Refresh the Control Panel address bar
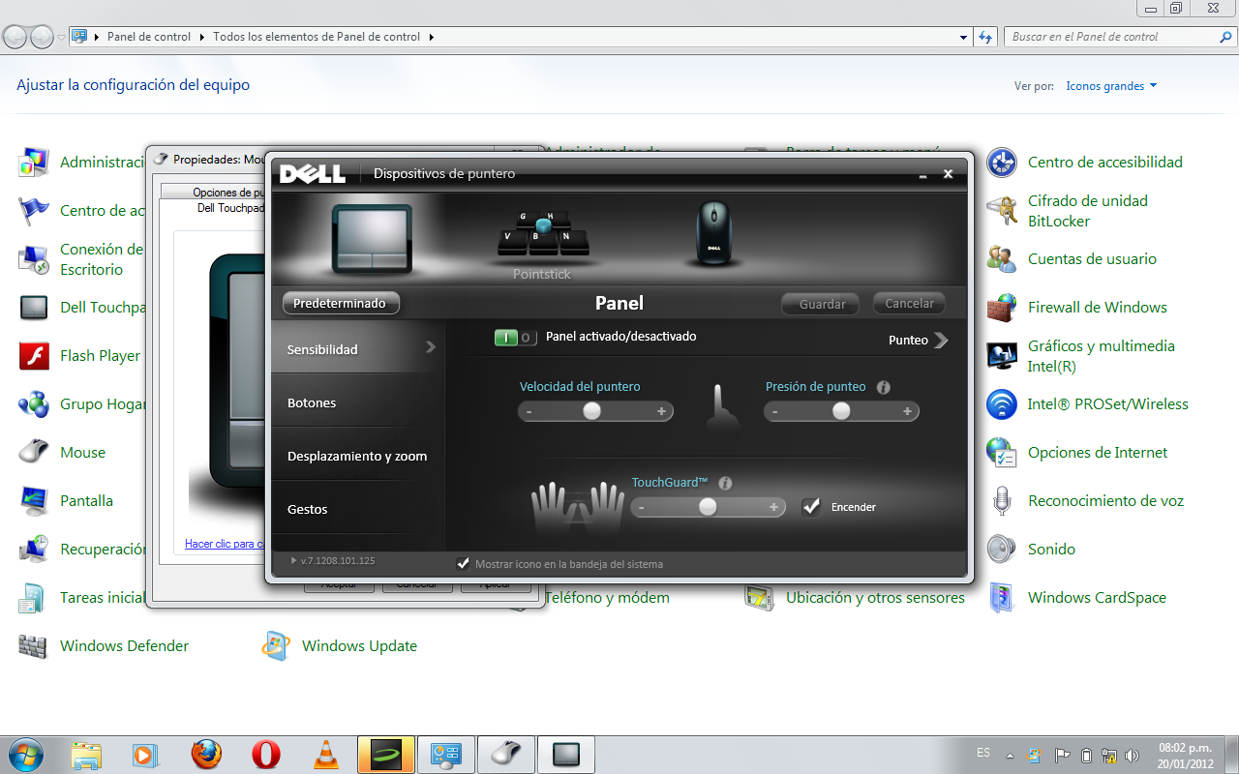 (x=985, y=37)
